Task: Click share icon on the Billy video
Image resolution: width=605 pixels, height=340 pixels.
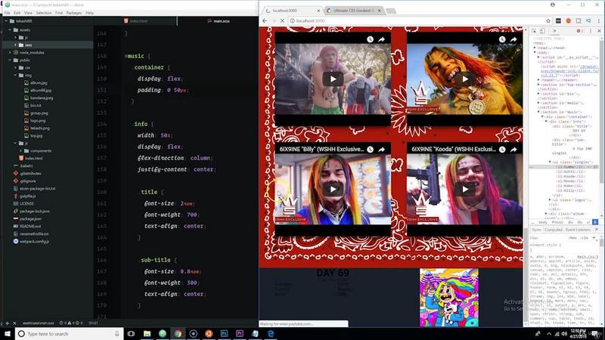Action: [382, 149]
